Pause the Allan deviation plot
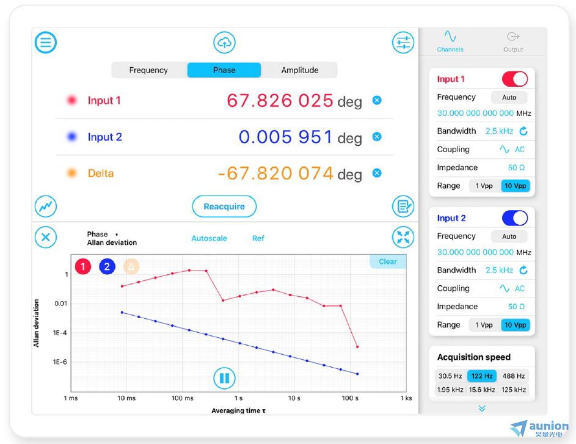Viewport: 576px width, 444px height. [224, 378]
